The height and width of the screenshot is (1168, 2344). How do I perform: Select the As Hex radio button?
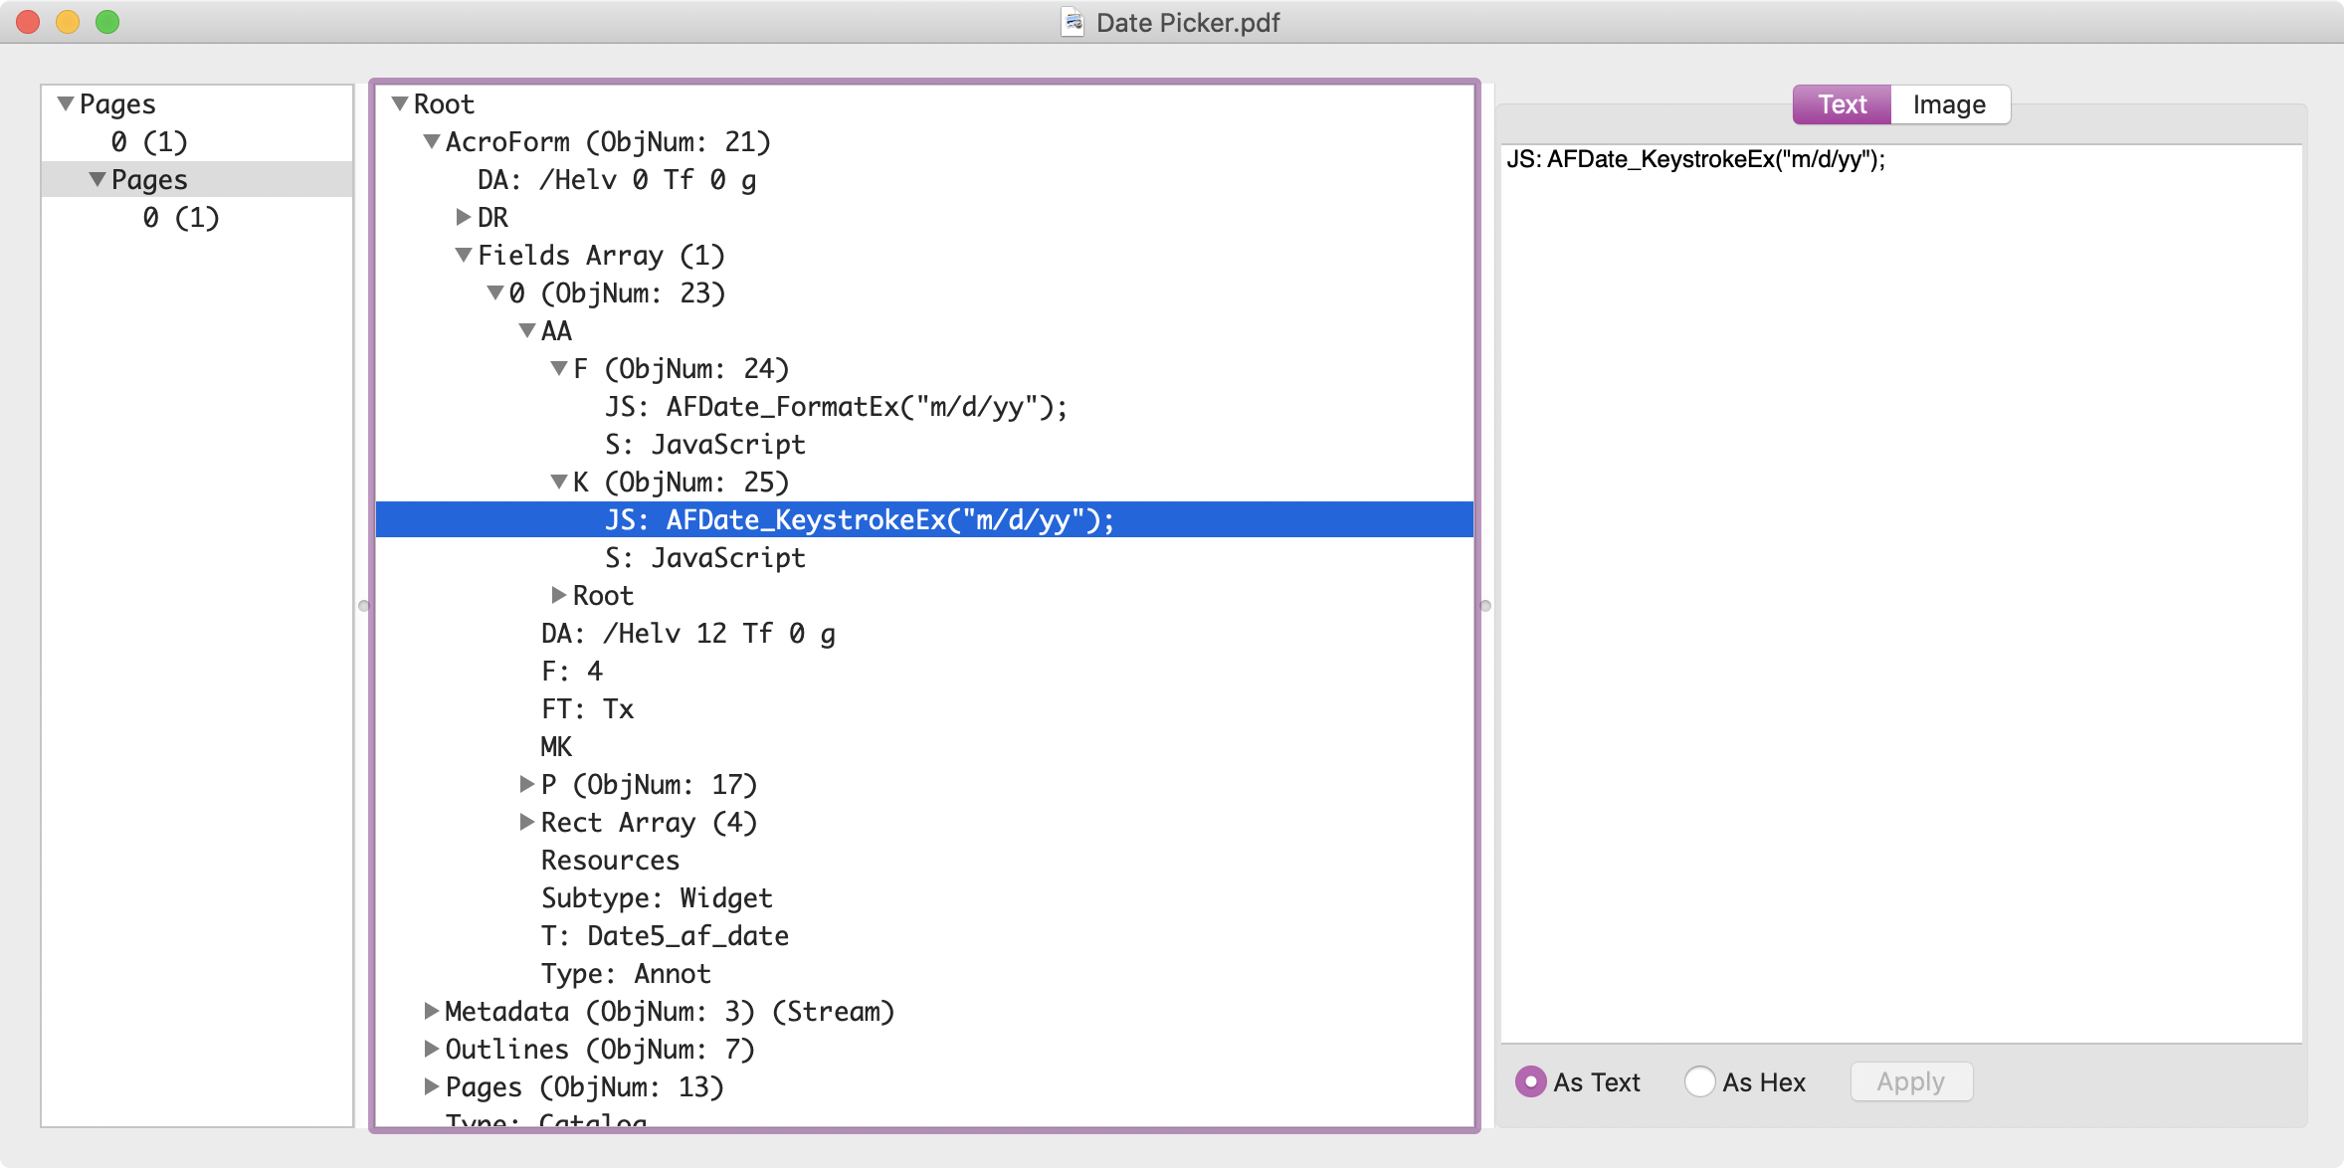pyautogui.click(x=1700, y=1082)
